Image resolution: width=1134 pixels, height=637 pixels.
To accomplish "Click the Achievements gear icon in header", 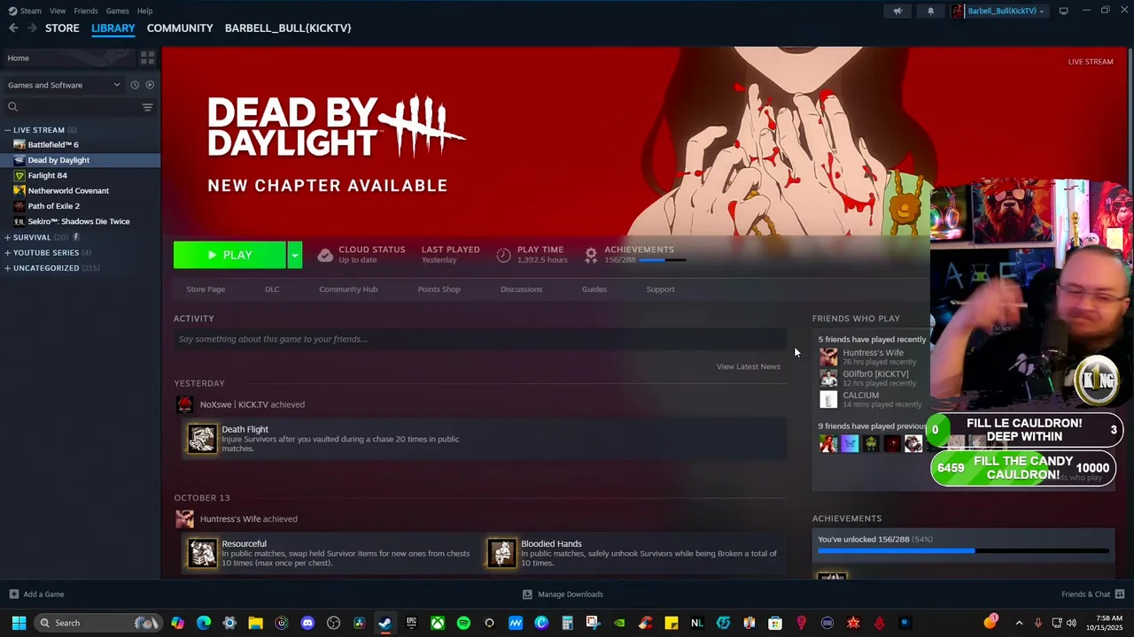I will pos(591,255).
